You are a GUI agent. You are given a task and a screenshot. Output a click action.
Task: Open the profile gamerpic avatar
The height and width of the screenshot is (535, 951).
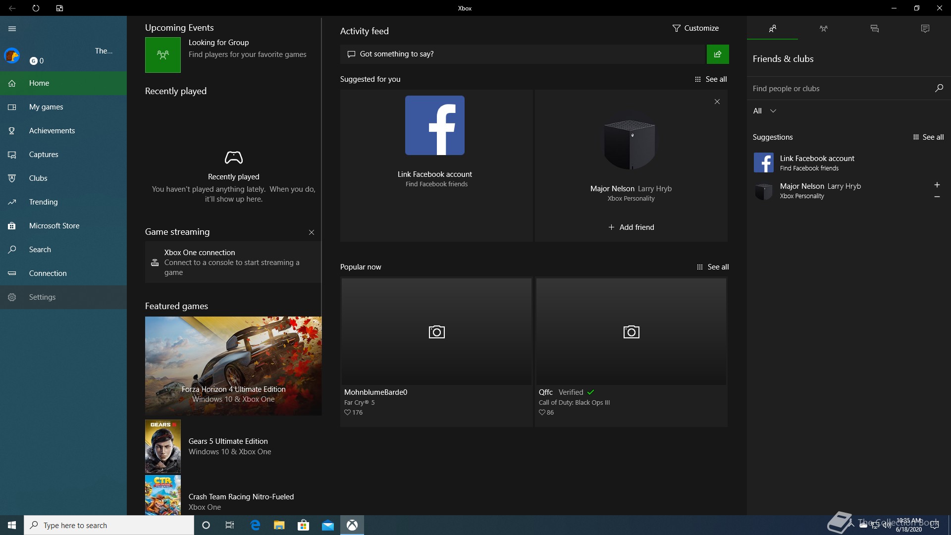(x=12, y=55)
